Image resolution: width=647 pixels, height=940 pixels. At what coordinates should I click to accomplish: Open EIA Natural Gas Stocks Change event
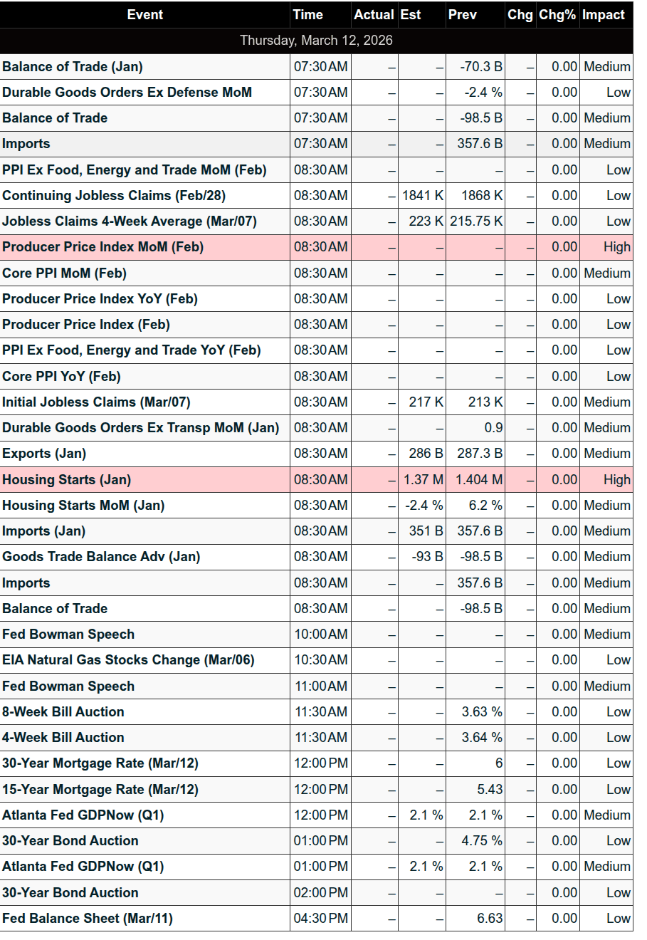[128, 660]
